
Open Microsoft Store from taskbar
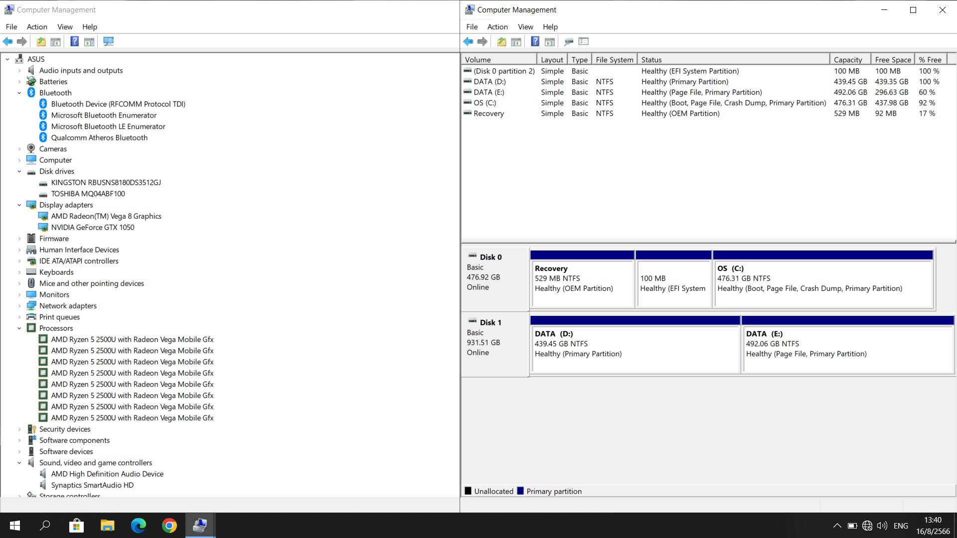coord(76,526)
